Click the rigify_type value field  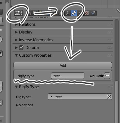click(x=68, y=76)
